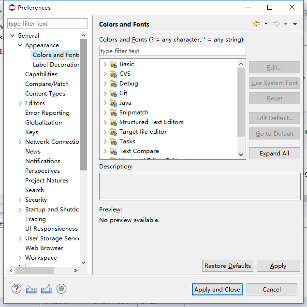Expand the Debug category
Screen dimensions: 307x307
click(x=105, y=84)
